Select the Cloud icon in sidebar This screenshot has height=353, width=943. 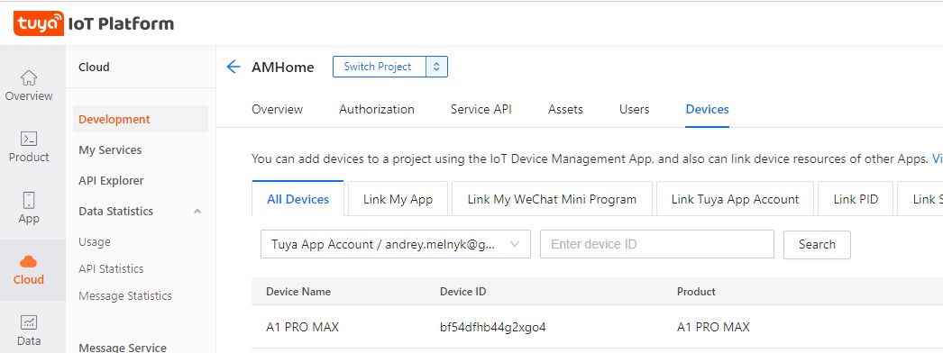coord(29,262)
